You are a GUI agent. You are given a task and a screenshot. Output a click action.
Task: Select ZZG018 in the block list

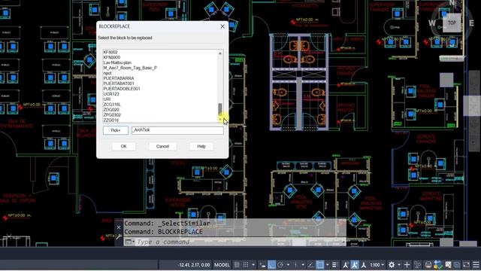pos(111,120)
